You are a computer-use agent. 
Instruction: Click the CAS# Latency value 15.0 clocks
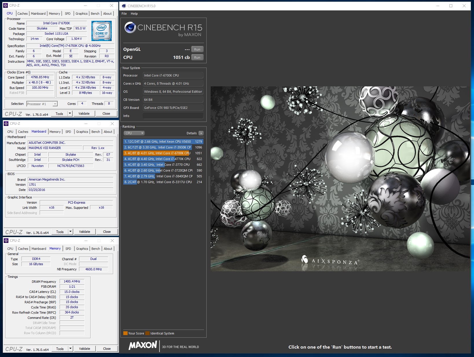(72, 292)
